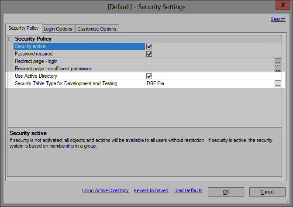
Task: Disable the Use Active Directory checkbox
Action: coord(149,76)
